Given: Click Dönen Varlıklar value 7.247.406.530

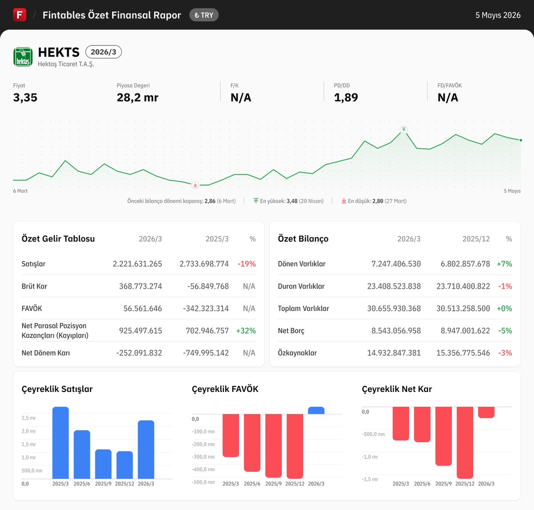Looking at the screenshot, I should (x=396, y=264).
